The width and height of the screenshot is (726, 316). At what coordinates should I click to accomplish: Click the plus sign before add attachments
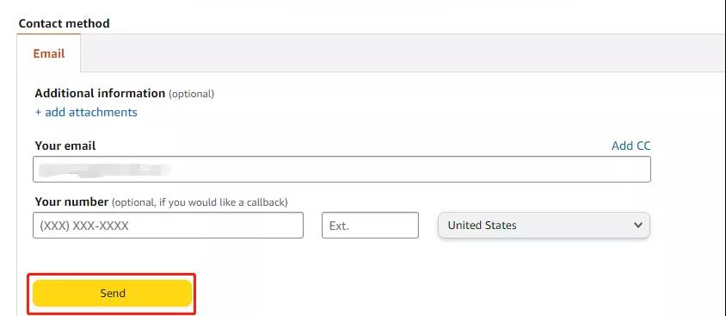(38, 113)
